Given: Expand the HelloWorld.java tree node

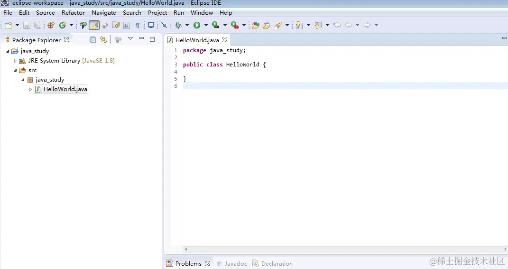Looking at the screenshot, I should point(30,89).
